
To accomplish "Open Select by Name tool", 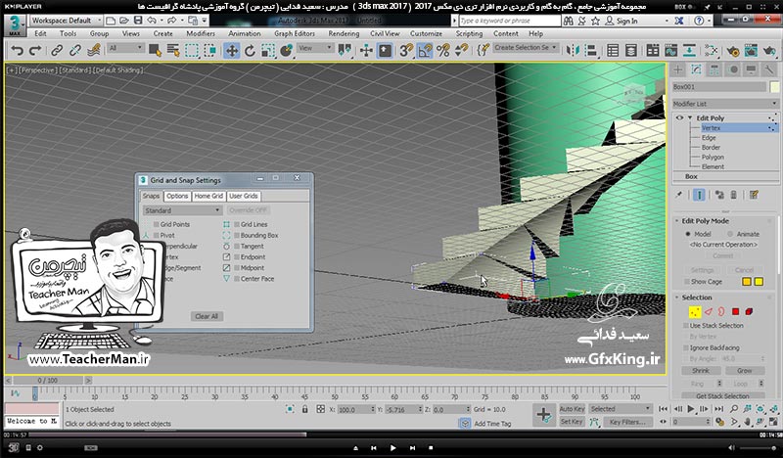I will 173,51.
